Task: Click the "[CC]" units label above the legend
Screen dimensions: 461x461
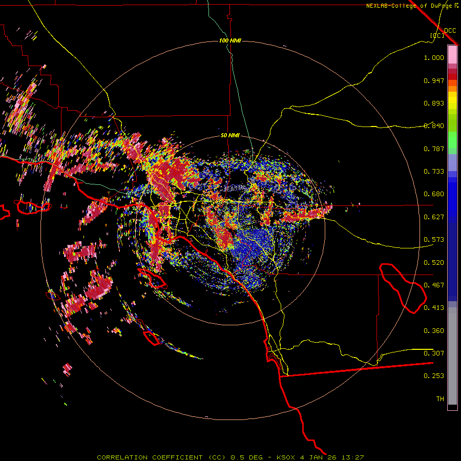Action: point(437,35)
